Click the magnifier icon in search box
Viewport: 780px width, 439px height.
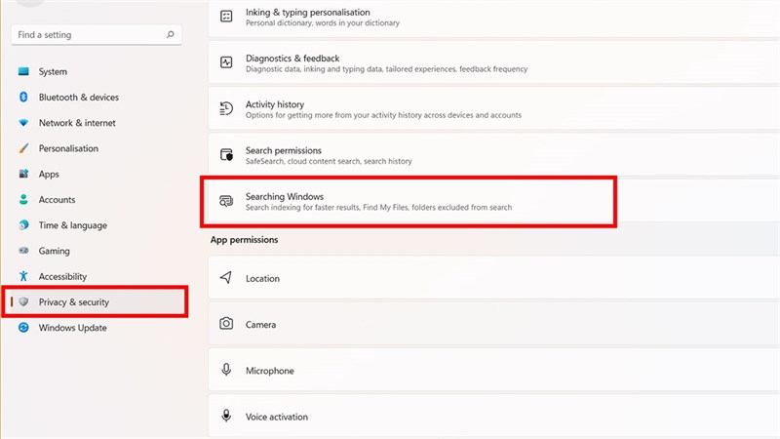pyautogui.click(x=172, y=34)
